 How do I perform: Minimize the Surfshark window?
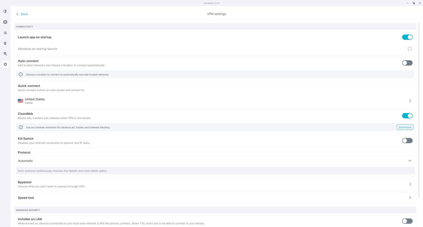(x=407, y=3)
